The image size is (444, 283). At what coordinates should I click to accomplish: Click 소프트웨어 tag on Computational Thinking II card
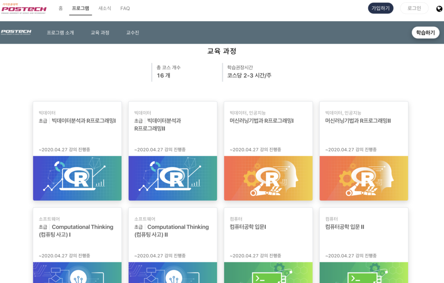145,219
